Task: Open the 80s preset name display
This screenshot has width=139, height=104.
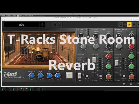Action: (22, 25)
